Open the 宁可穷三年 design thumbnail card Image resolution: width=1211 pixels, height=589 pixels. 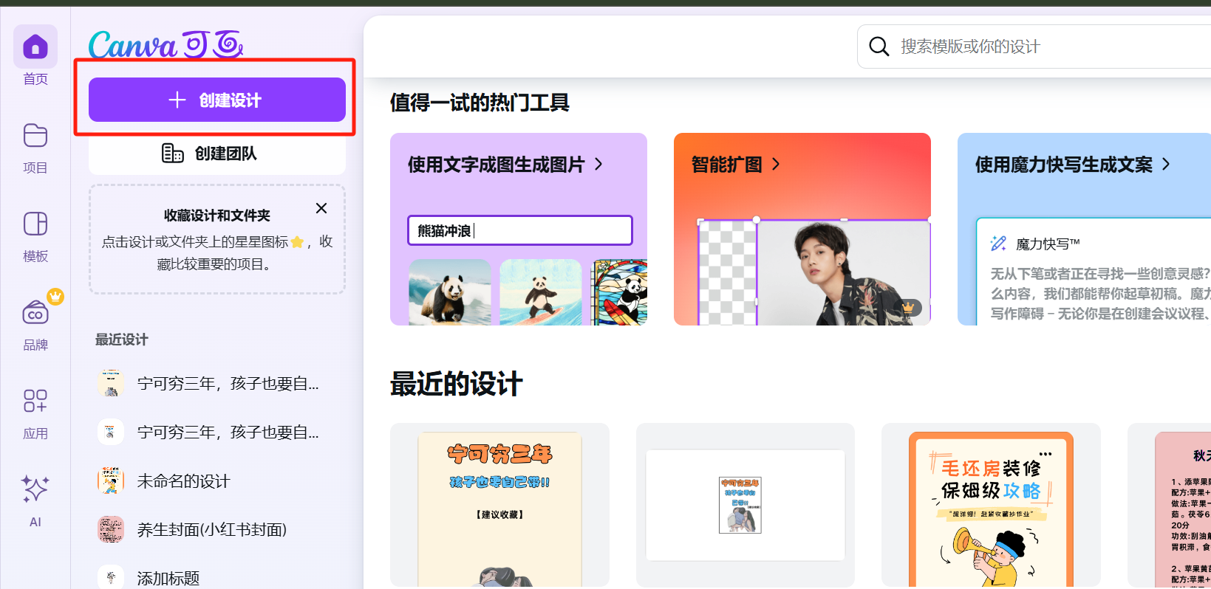tap(499, 506)
